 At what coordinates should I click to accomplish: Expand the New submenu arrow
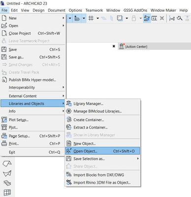(x=64, y=18)
